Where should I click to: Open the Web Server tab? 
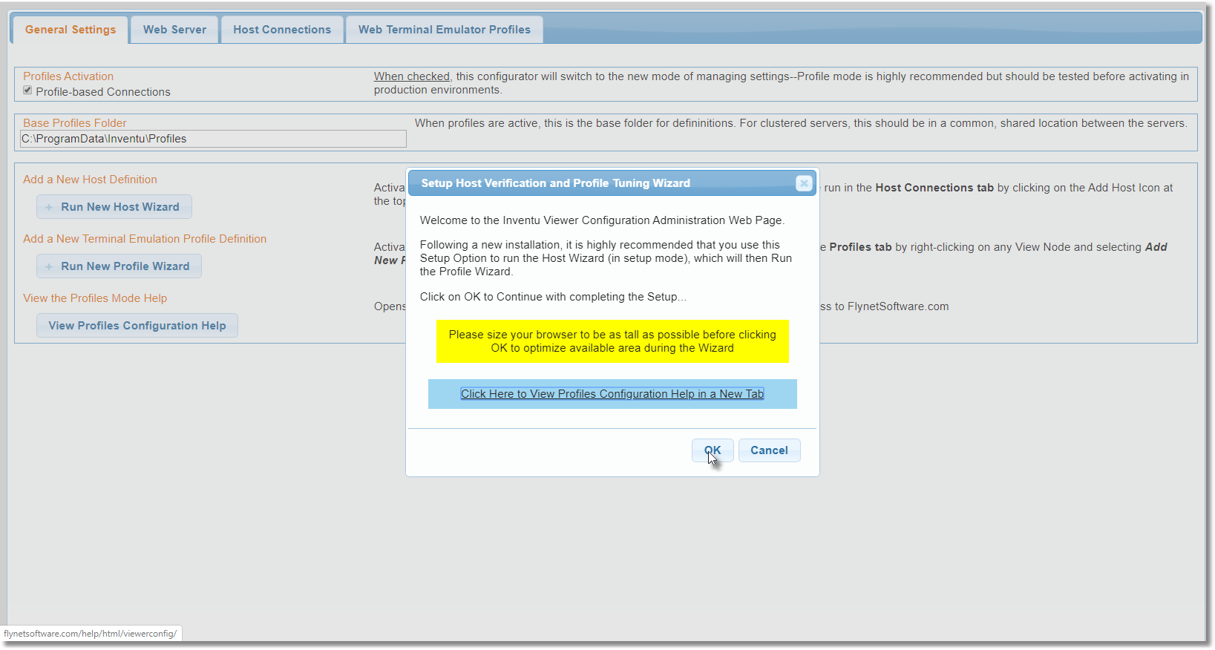coord(174,30)
